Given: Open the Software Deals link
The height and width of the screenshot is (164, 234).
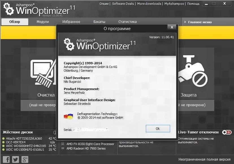Looking at the screenshot, I should pyautogui.click(x=123, y=4).
